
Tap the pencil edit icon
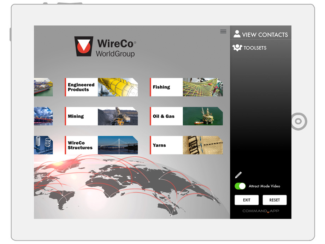click(x=238, y=175)
